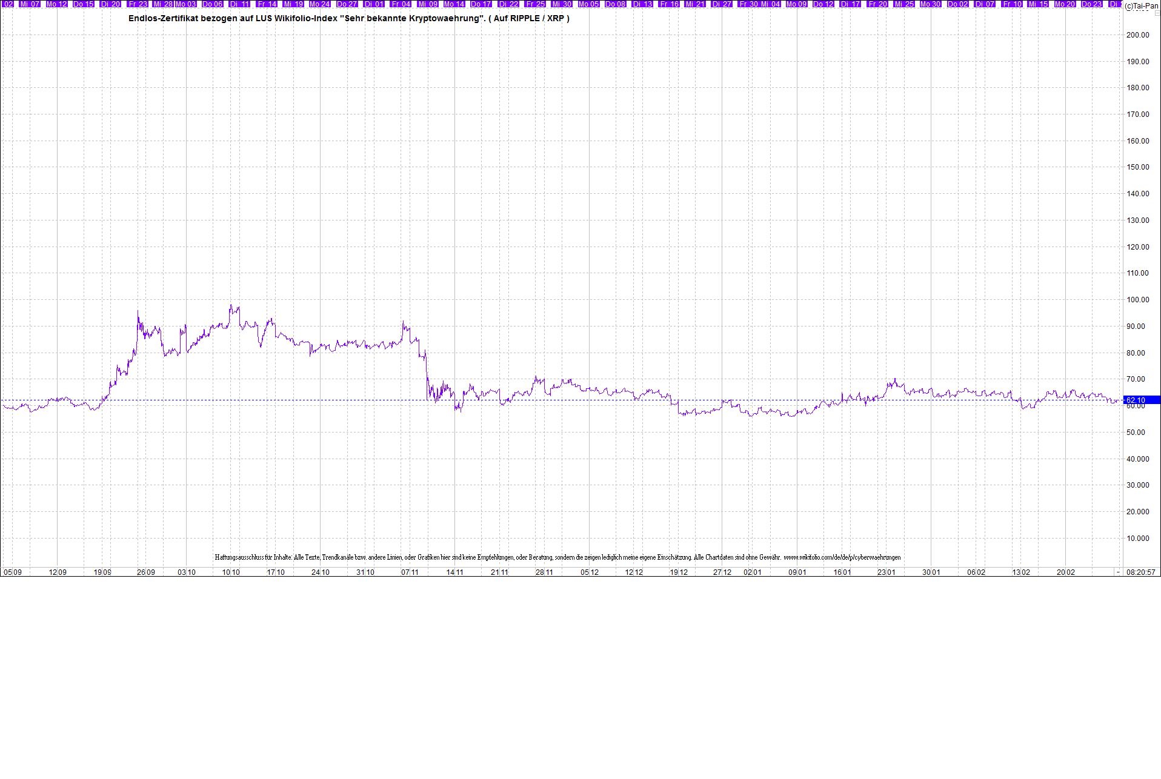Select the 14.11 date on the bottom axis

454,572
